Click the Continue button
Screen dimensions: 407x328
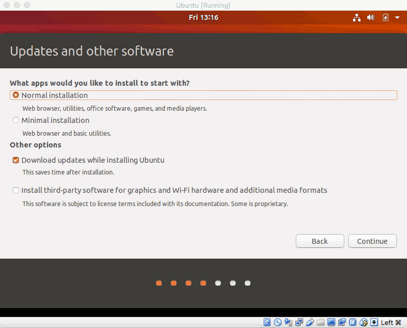pos(372,241)
